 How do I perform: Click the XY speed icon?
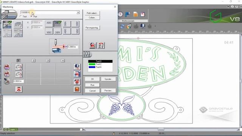tap(7, 67)
